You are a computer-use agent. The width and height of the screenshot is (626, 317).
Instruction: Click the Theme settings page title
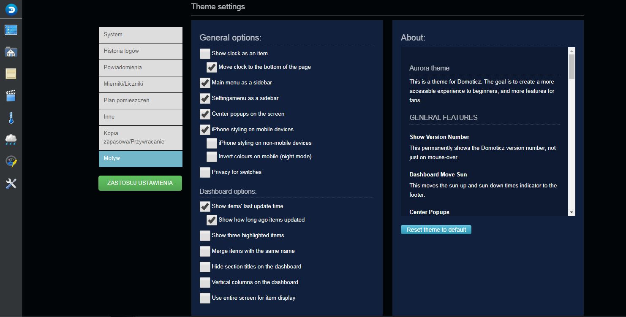point(218,6)
